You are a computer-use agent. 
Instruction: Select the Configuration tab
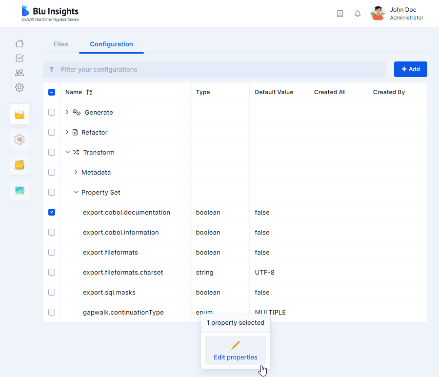coord(111,44)
